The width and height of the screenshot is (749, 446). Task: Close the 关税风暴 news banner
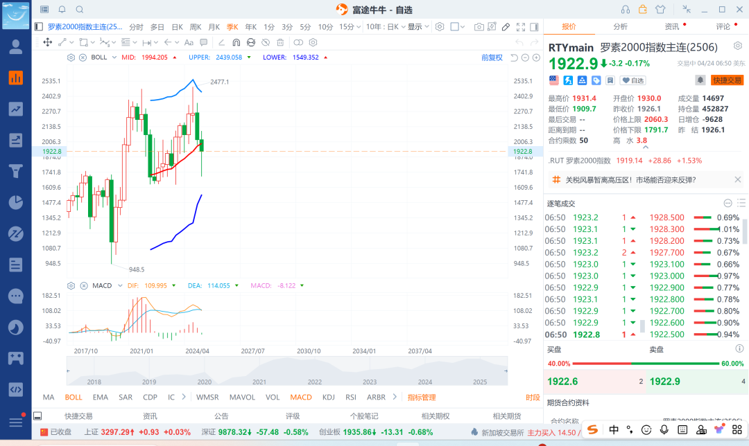pyautogui.click(x=737, y=180)
